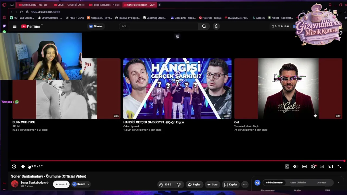
Task: Open the Upcoming Steam bookmark
Action: pos(155,18)
